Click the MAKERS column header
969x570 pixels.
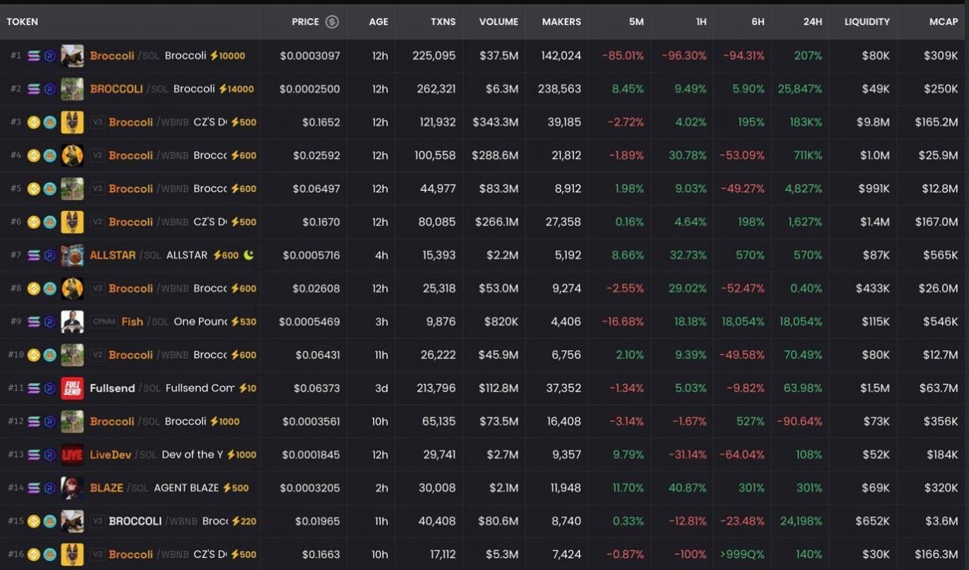coord(561,22)
